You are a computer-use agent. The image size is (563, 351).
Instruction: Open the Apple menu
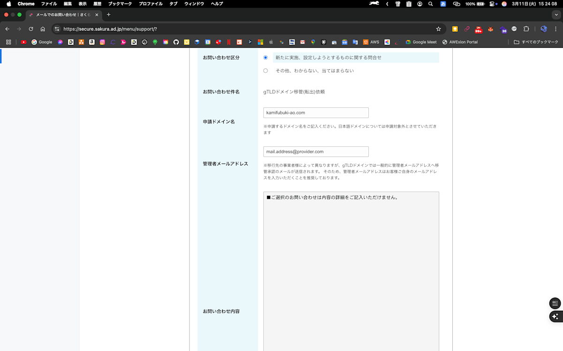point(8,4)
